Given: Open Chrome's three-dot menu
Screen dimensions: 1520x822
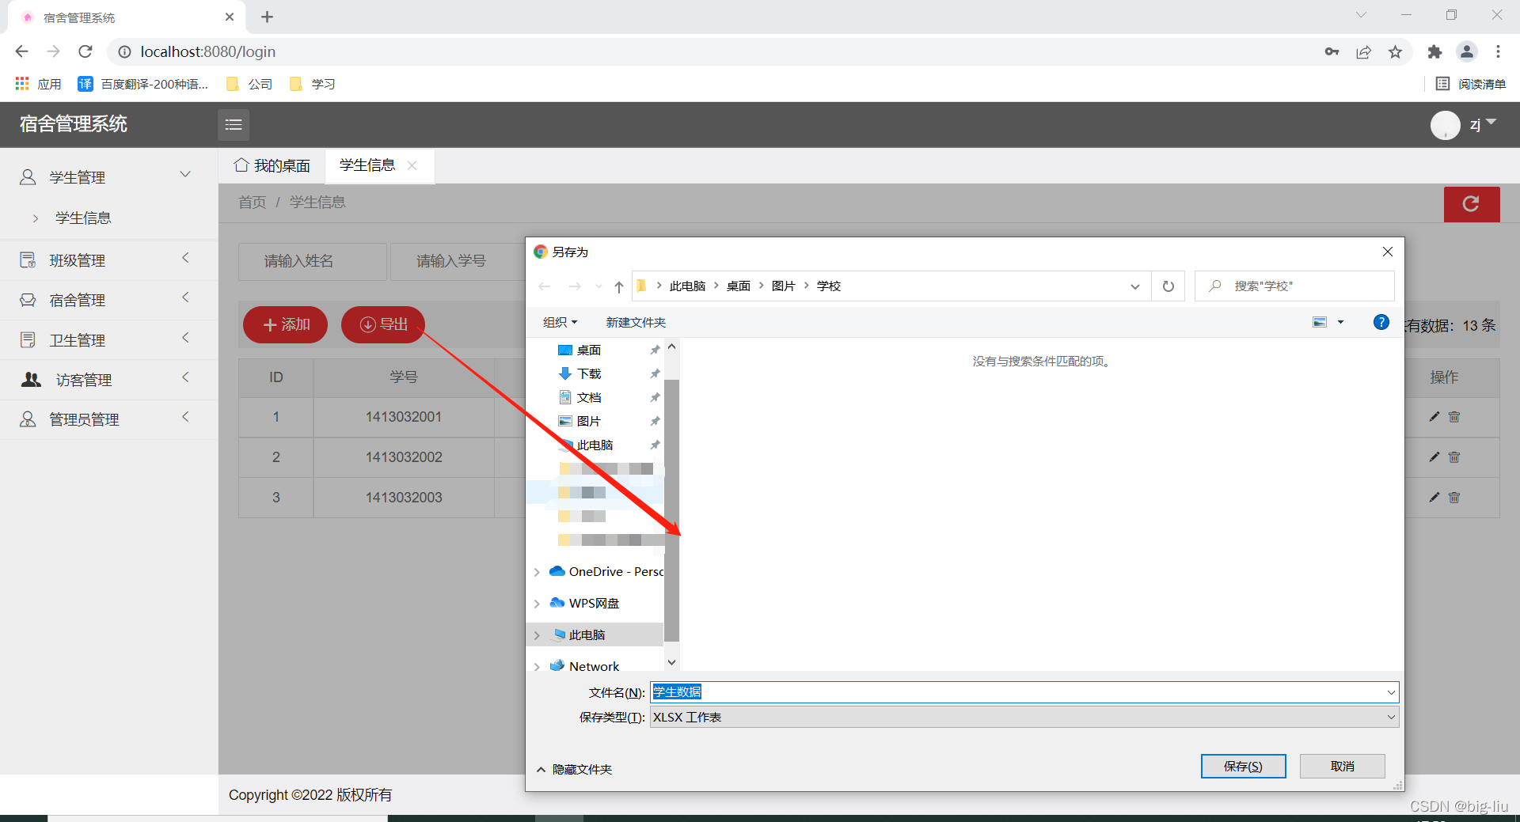Looking at the screenshot, I should pyautogui.click(x=1498, y=51).
